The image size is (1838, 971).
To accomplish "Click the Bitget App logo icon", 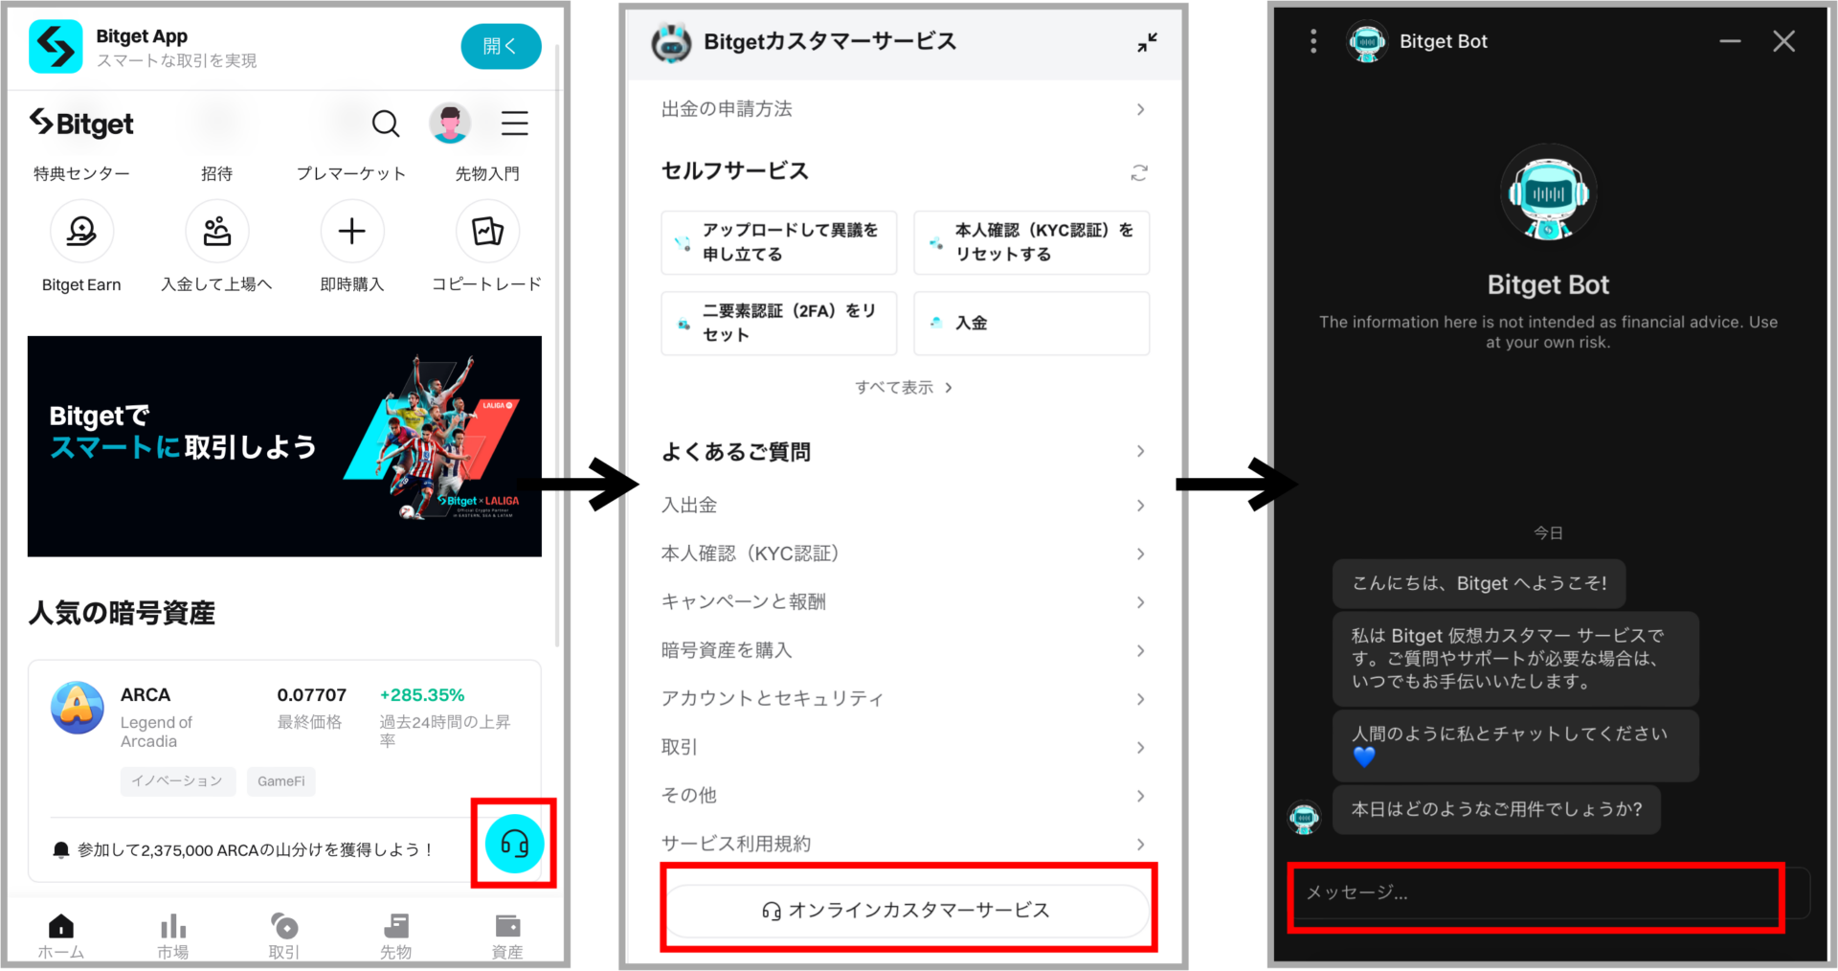I will [x=56, y=47].
